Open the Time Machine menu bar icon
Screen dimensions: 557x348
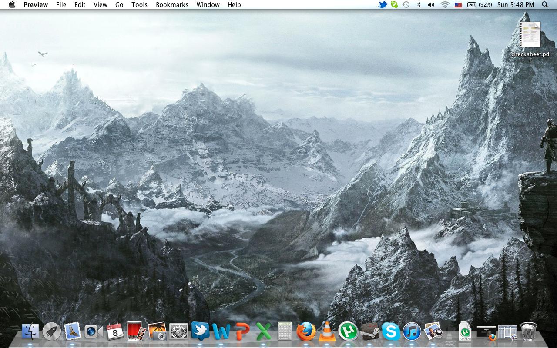[x=406, y=5]
